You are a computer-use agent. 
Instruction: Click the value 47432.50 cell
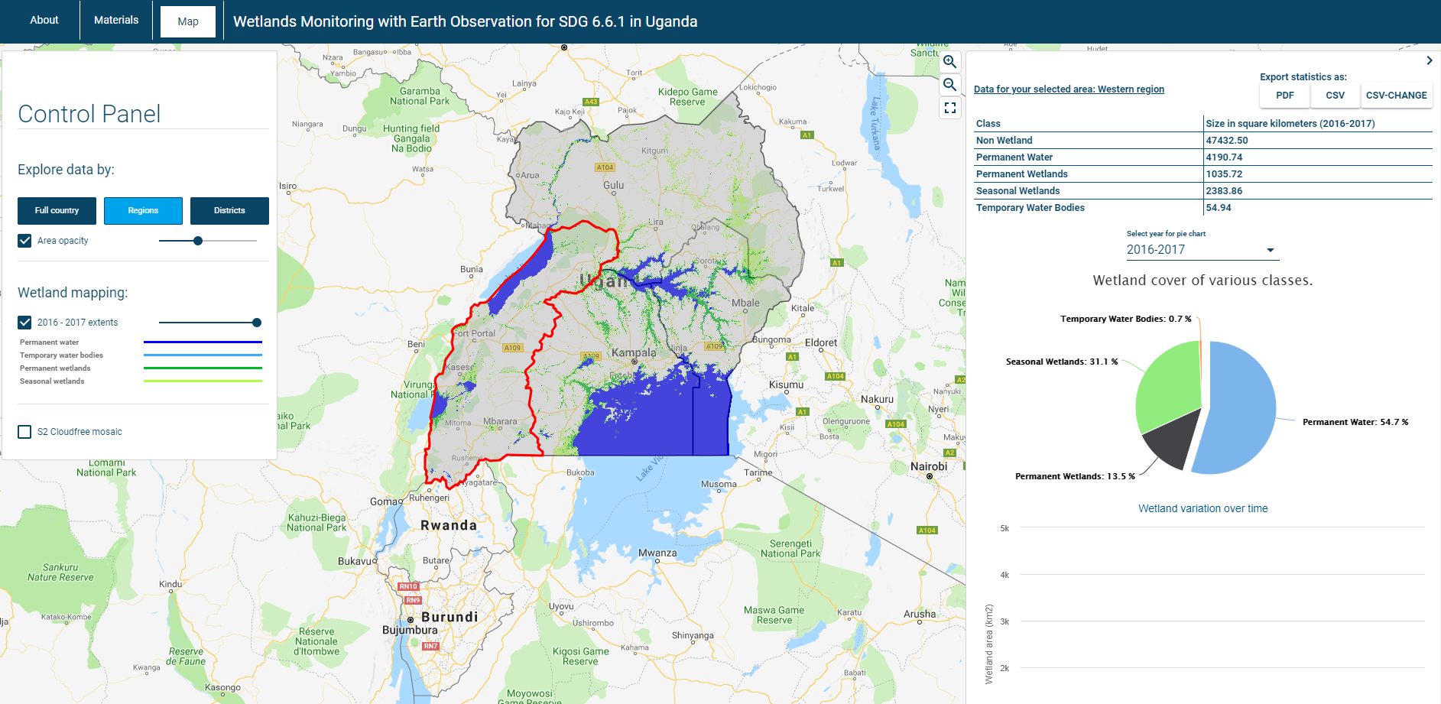(x=1318, y=141)
